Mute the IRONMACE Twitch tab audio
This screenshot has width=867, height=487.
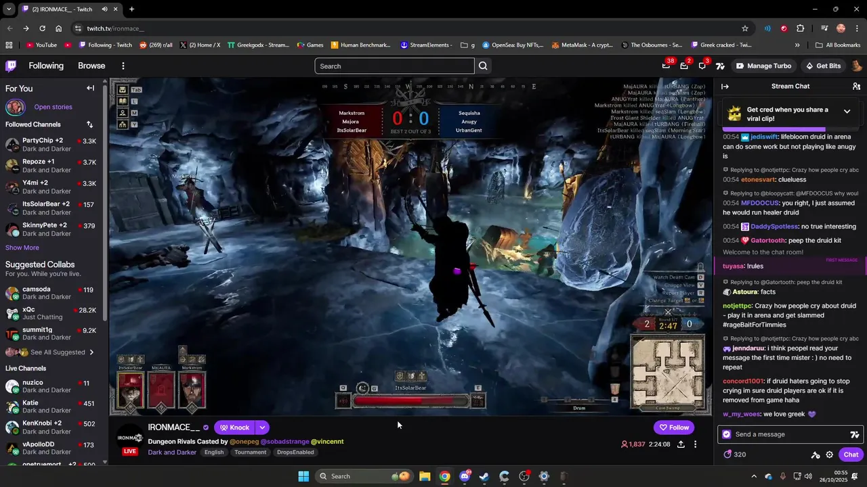point(104,9)
